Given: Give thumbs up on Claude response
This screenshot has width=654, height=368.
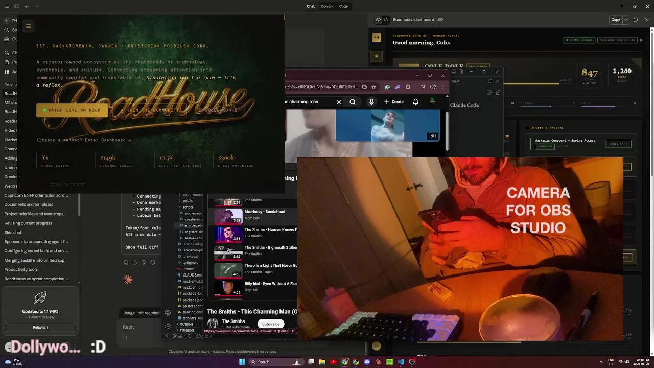Looking at the screenshot, I should point(134,262).
